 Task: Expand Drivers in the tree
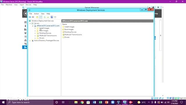pos(35,38)
